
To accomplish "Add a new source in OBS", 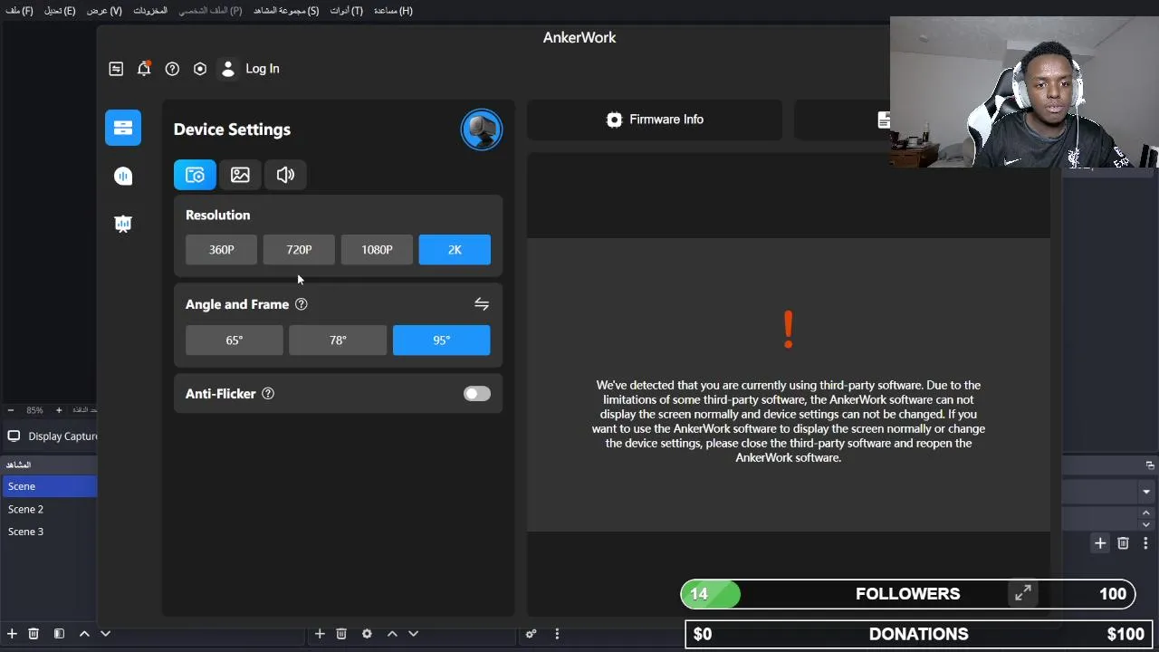I will click(320, 634).
